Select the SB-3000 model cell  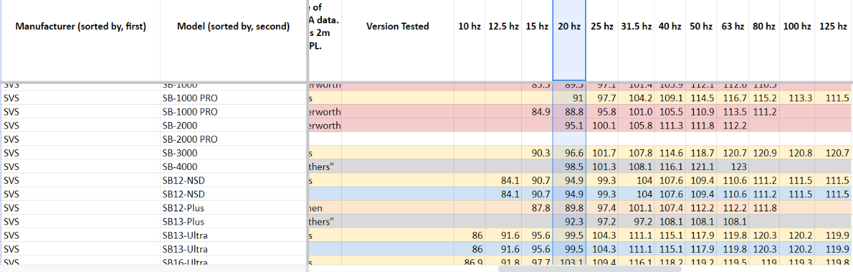pyautogui.click(x=233, y=153)
